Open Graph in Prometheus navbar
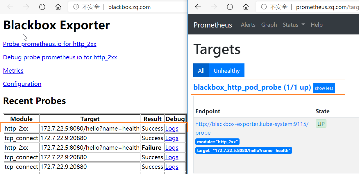 point(269,25)
